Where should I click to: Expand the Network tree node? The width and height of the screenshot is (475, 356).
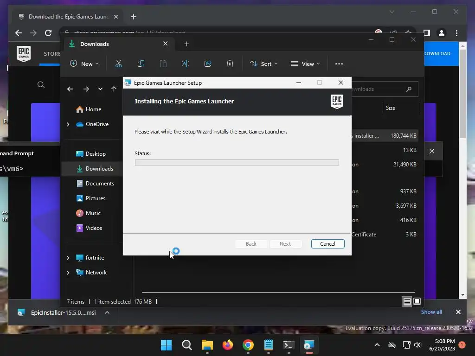68,273
